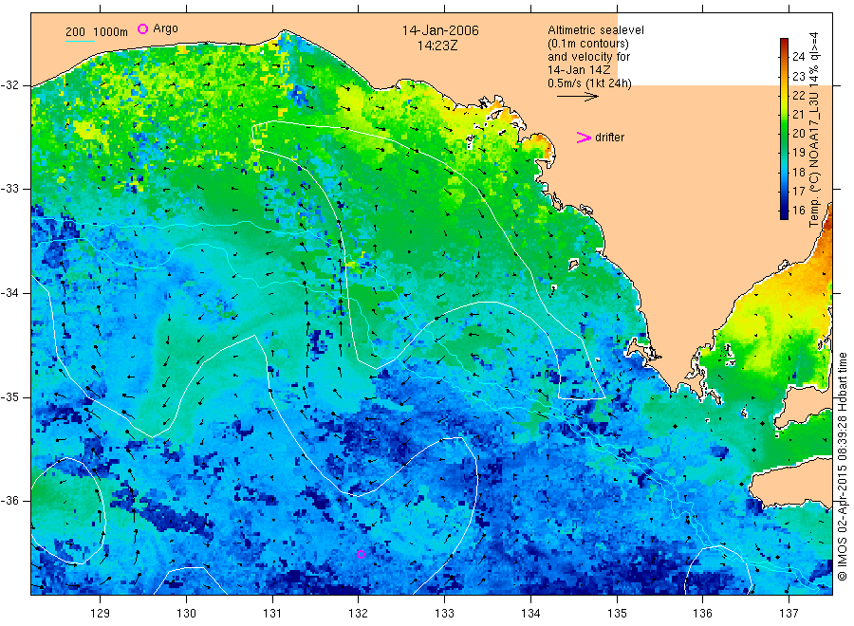Click the '0.5m/s (1kt 24h)' text
Screen dimensions: 854x626
pyautogui.click(x=589, y=83)
